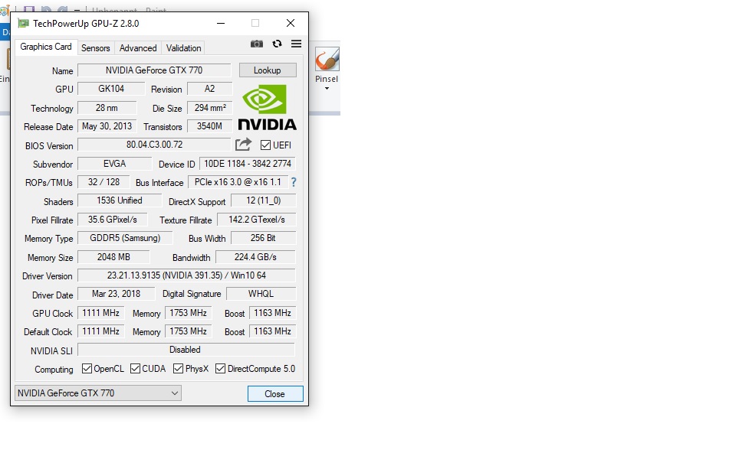
Task: Click the BIOS Version 80.04.C3.00.72 field
Action: (154, 145)
